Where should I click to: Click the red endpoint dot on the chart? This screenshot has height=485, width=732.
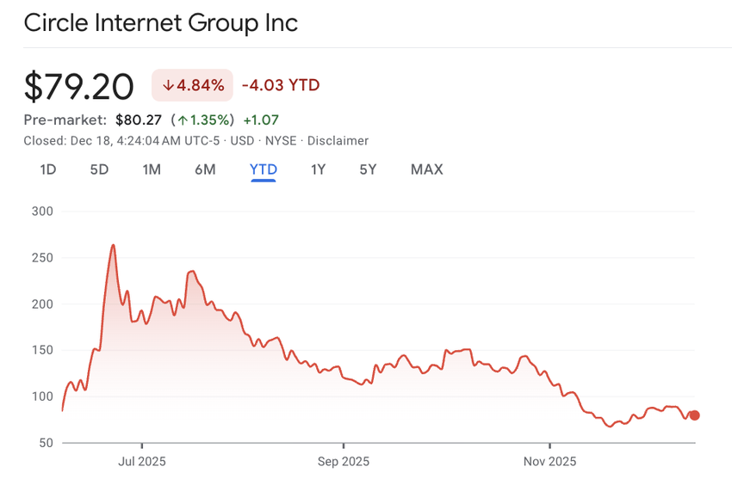click(695, 415)
